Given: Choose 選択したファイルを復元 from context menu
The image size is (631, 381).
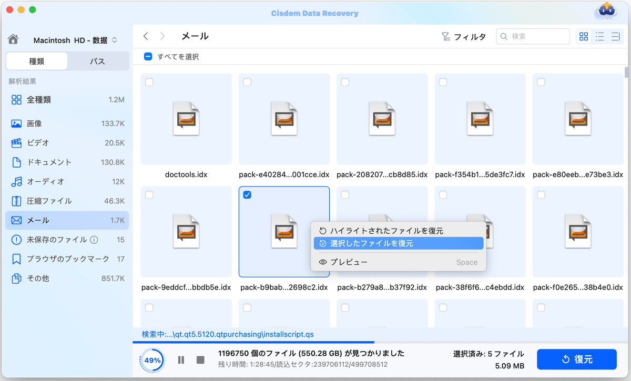Looking at the screenshot, I should 398,243.
